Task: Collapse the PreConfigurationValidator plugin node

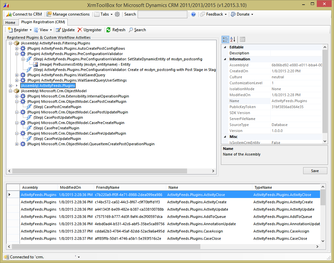Action: [x=17, y=54]
